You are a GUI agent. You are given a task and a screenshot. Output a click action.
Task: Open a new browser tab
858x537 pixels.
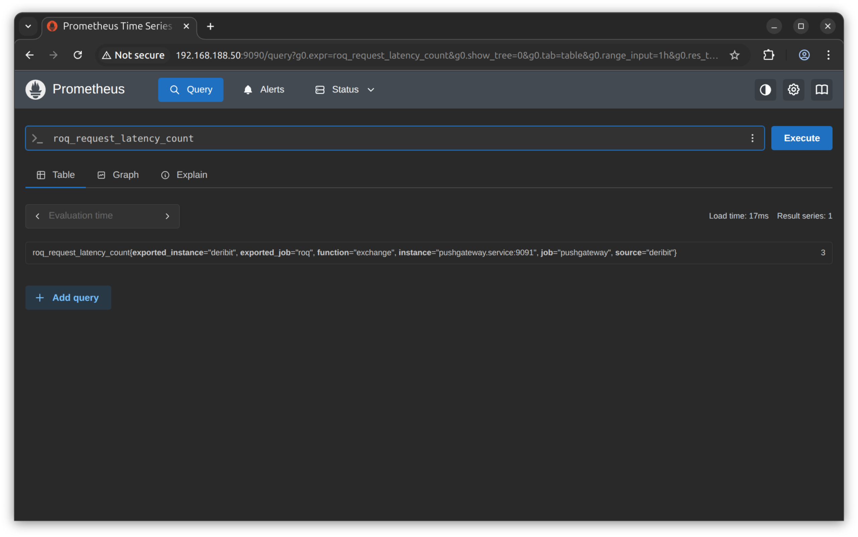(210, 26)
